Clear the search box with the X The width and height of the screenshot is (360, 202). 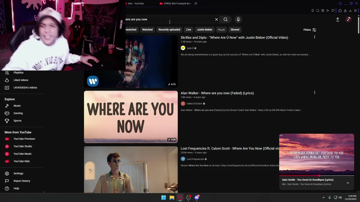217,19
